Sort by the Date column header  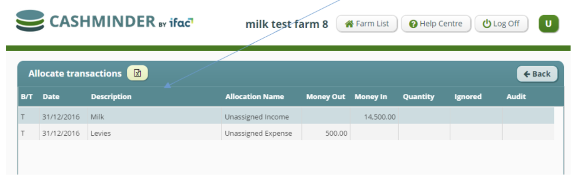(x=51, y=97)
